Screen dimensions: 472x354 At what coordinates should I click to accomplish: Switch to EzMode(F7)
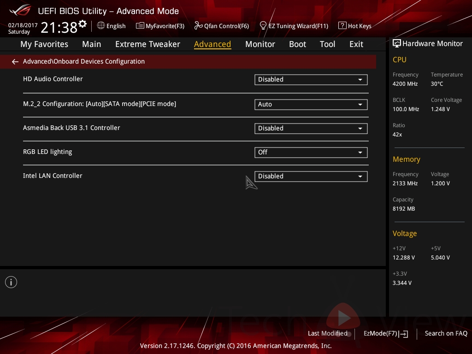[x=386, y=334]
